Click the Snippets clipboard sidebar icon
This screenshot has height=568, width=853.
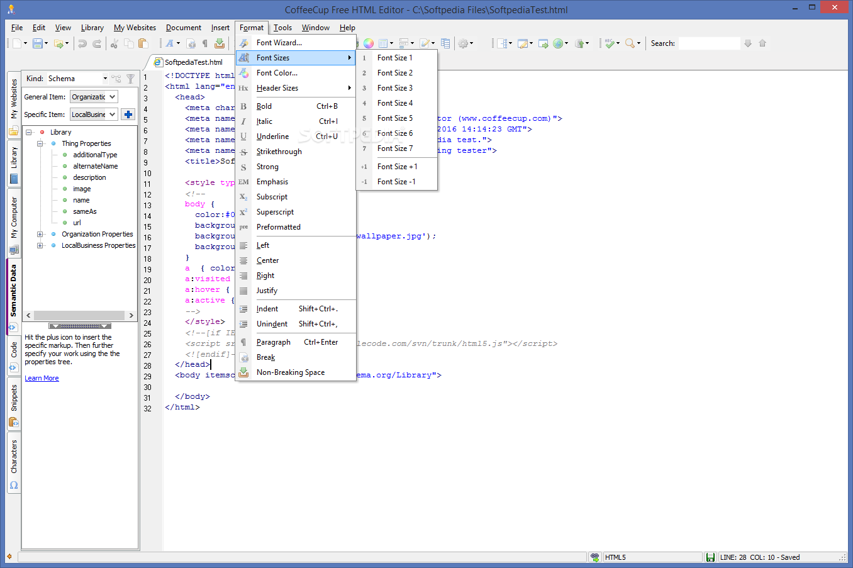14,422
